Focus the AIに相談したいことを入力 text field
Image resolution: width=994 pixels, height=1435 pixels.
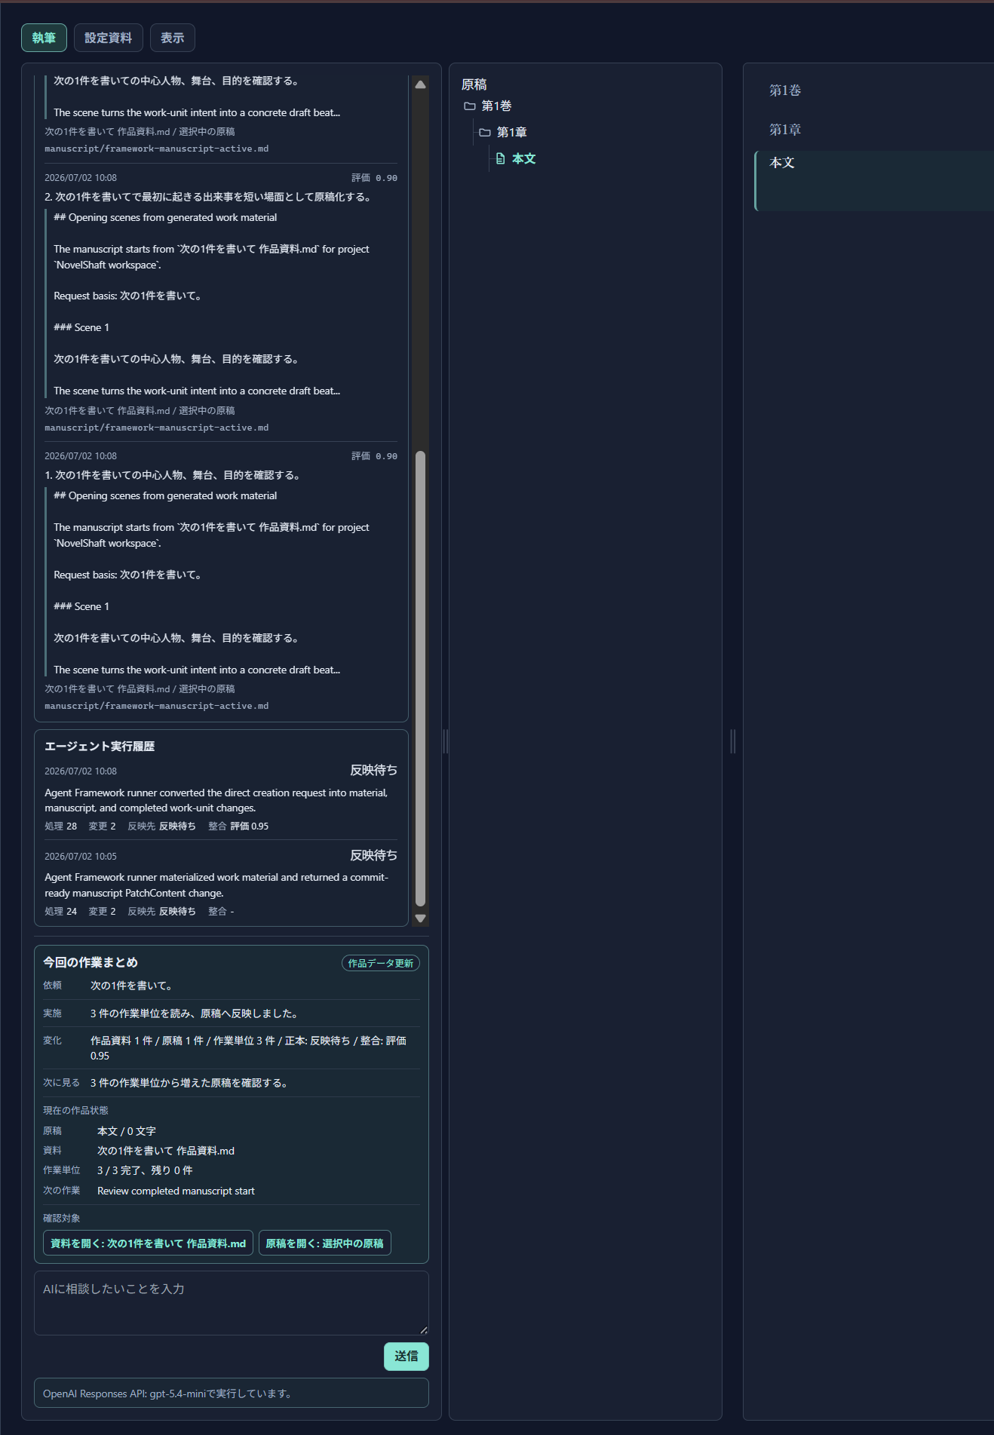pyautogui.click(x=231, y=1303)
